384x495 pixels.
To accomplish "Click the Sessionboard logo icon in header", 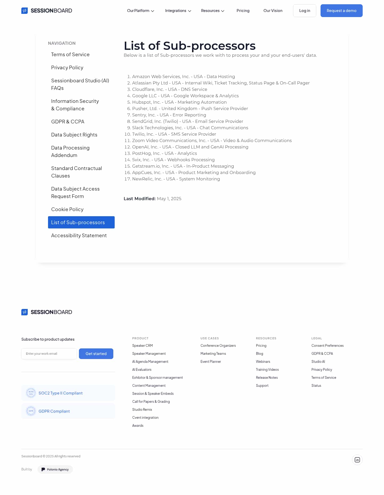I will pyautogui.click(x=25, y=11).
